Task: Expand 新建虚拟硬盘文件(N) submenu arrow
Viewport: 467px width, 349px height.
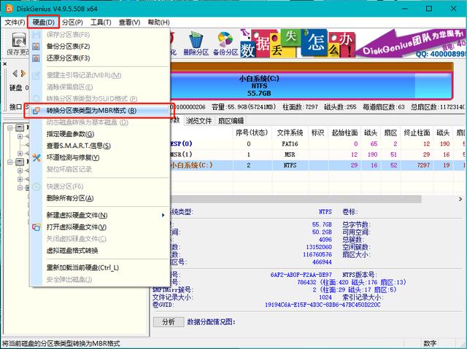Action: click(163, 215)
